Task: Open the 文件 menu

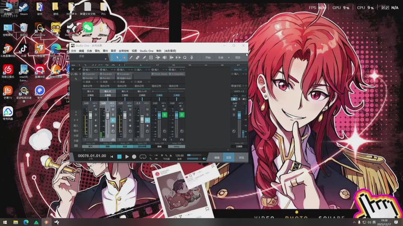Action: [x=74, y=51]
